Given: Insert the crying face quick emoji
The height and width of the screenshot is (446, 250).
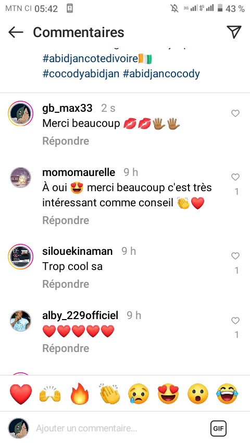Looking at the screenshot, I should click(139, 394).
